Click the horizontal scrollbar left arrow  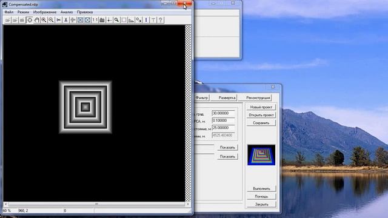coord(5,204)
